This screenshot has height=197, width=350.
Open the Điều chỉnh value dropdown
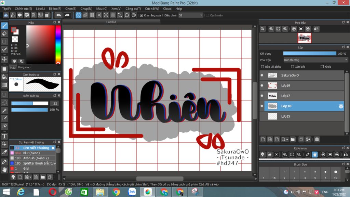click(201, 15)
